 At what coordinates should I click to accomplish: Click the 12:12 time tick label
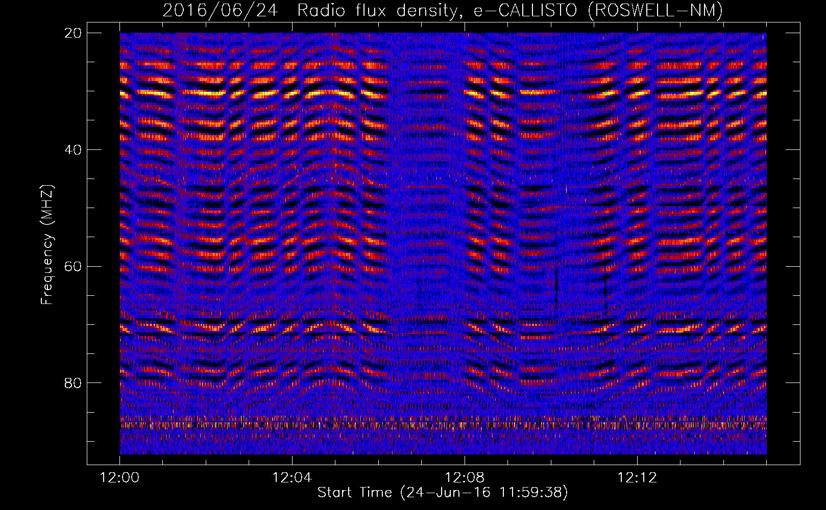(x=637, y=478)
